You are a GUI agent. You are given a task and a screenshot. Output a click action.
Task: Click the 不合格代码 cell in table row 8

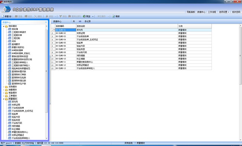click(x=127, y=52)
